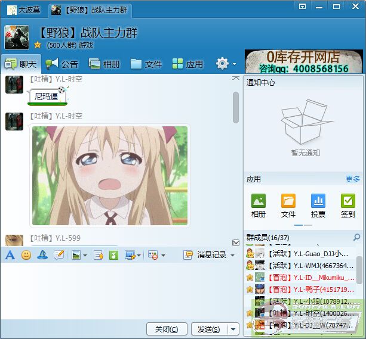Click the sailboat magic emoticon icon
Screen dimensions: 366x339
(x=42, y=255)
